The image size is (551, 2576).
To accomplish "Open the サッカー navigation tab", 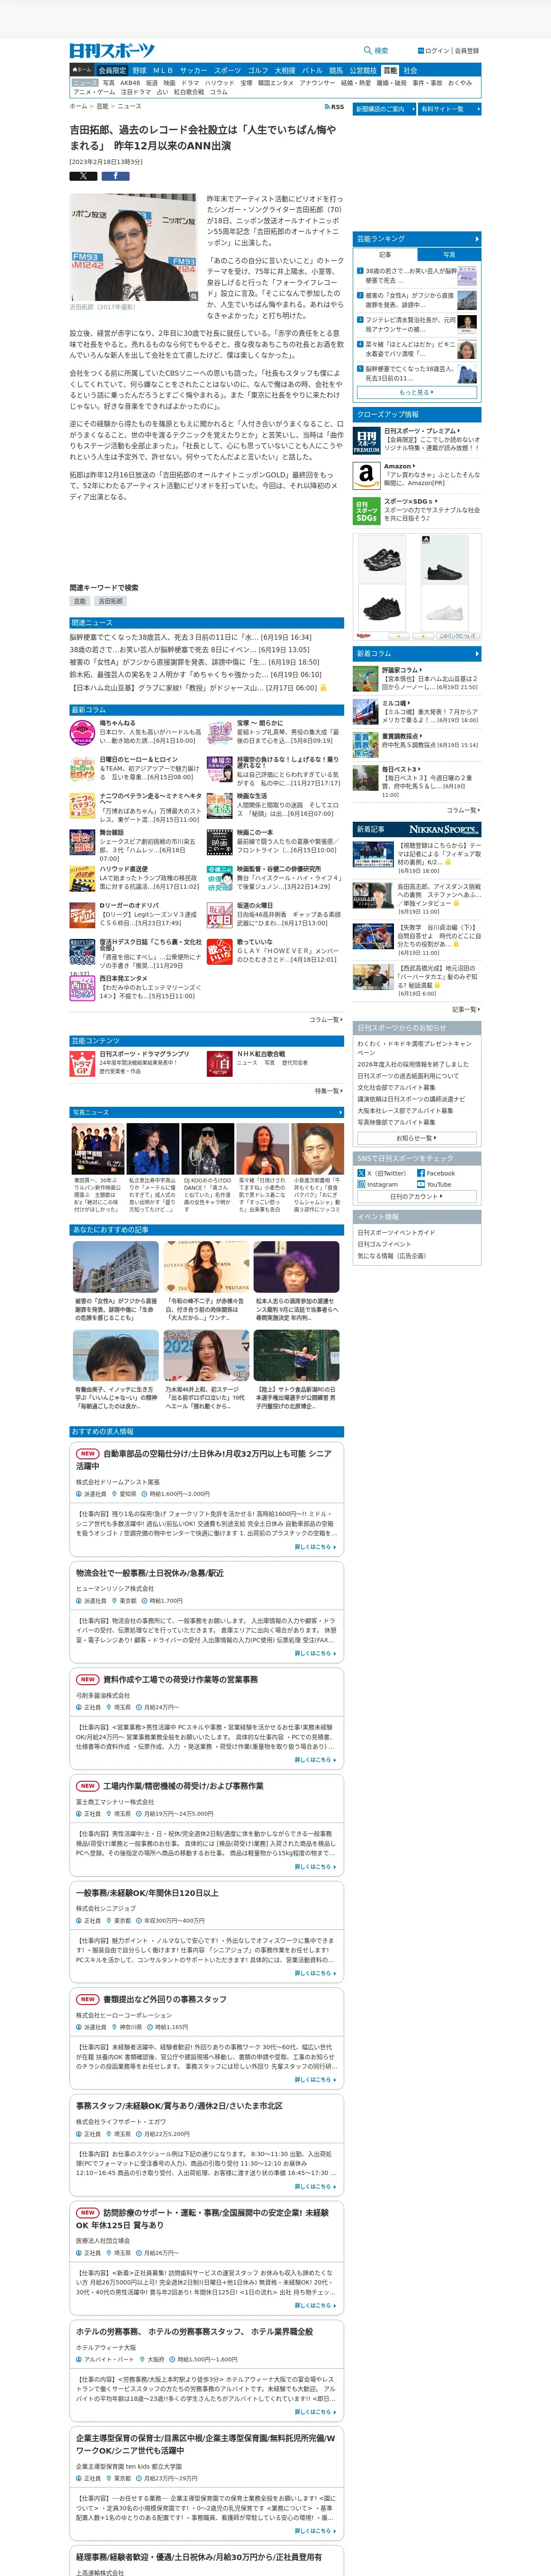I will click(x=194, y=71).
